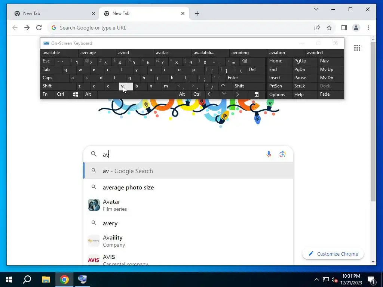Click the network tray icon

click(x=326, y=280)
